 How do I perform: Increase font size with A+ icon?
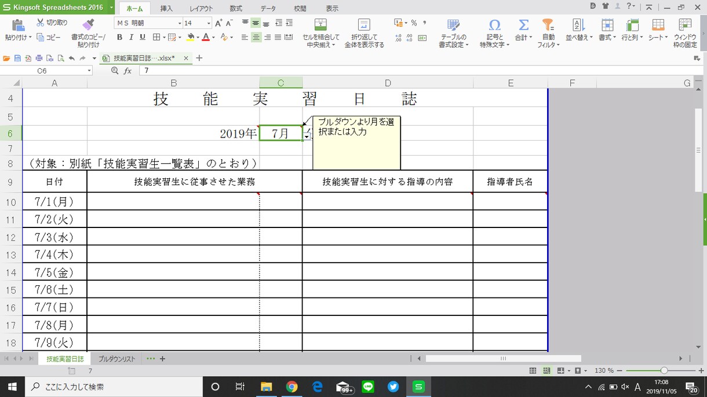[x=218, y=23]
